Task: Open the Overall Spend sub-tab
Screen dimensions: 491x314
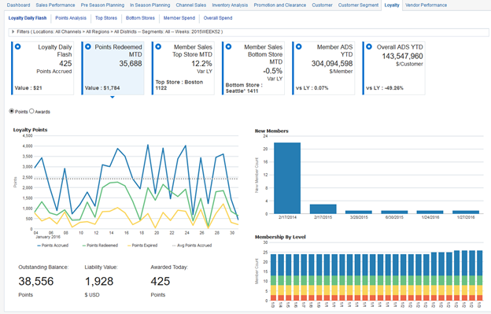Action: coord(218,18)
